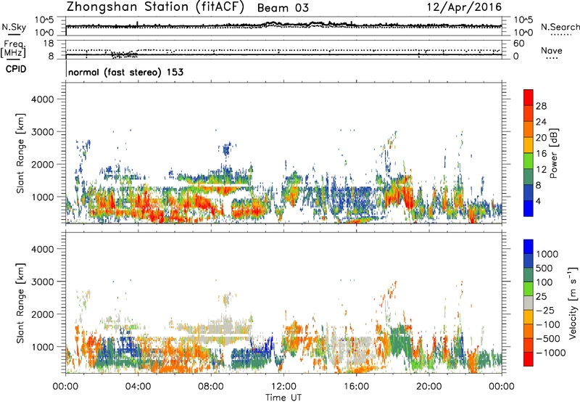Click the '24' Power colorbar tick label
The image size is (580, 402).
[x=541, y=122]
